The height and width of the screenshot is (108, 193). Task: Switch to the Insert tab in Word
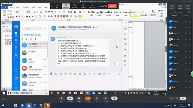tap(18, 7)
